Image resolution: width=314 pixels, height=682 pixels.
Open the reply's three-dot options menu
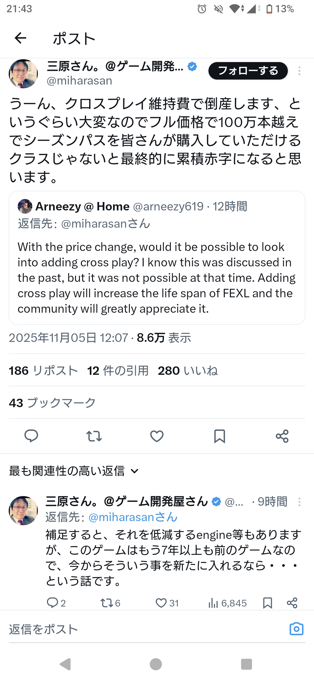click(299, 502)
